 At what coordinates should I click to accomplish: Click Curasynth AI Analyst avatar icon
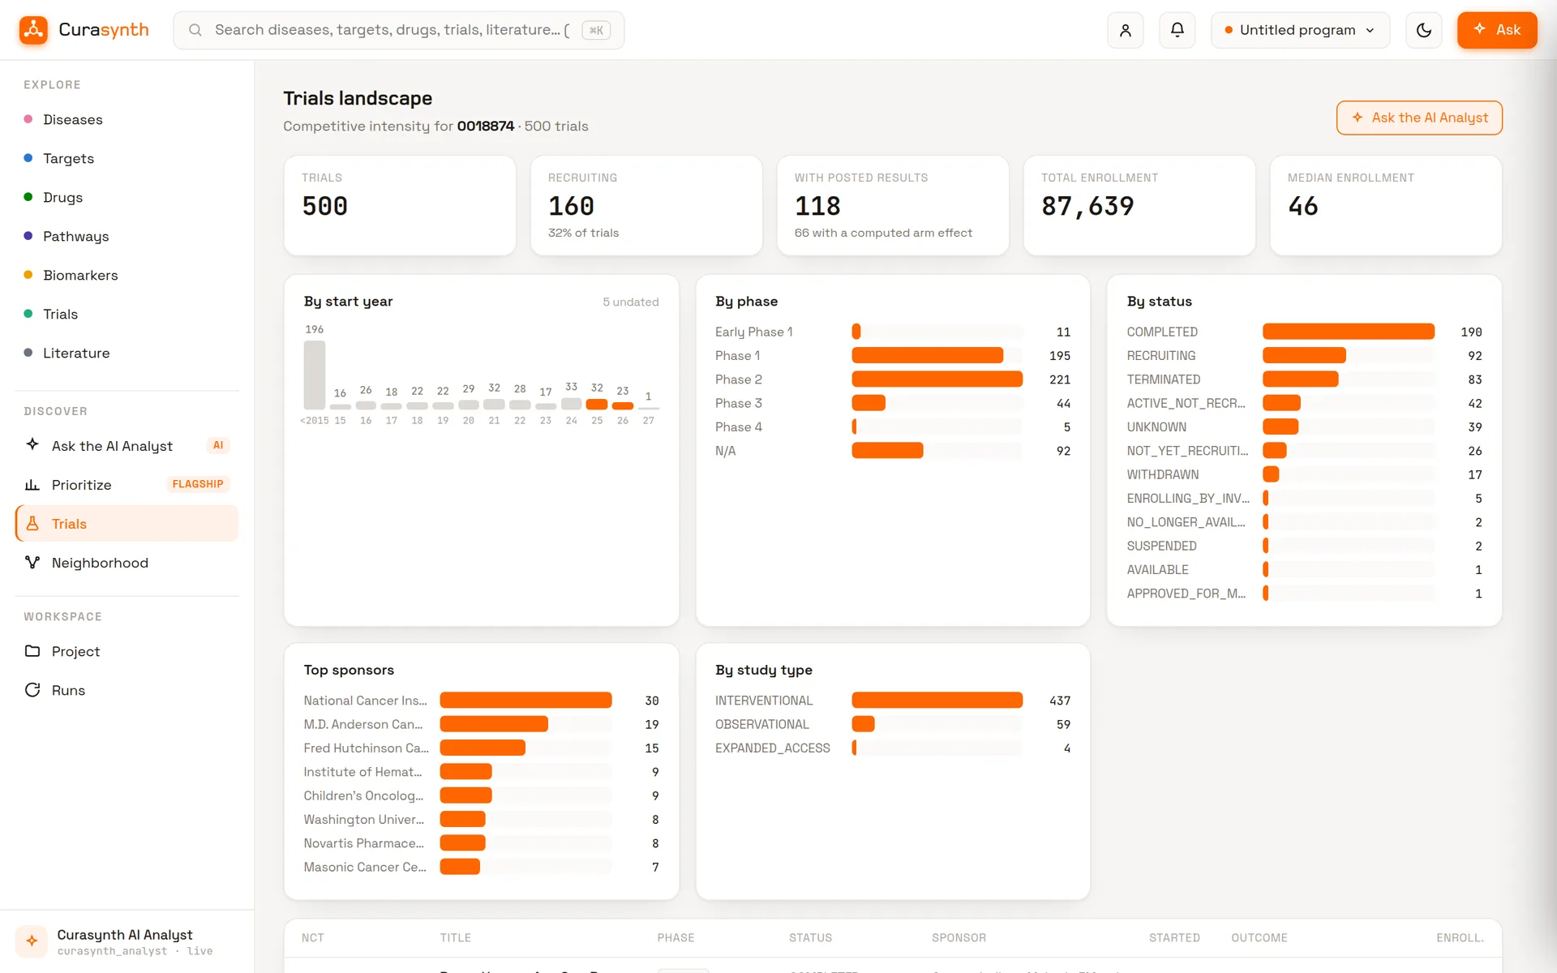[32, 941]
